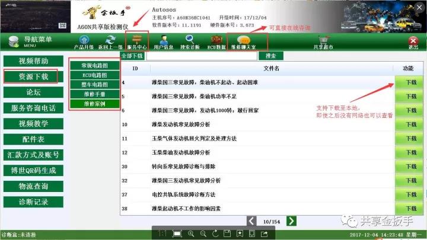This screenshot has height=240, width=427.
Task: Download file ID 5 柴油机功率不足
Action: pyautogui.click(x=409, y=97)
